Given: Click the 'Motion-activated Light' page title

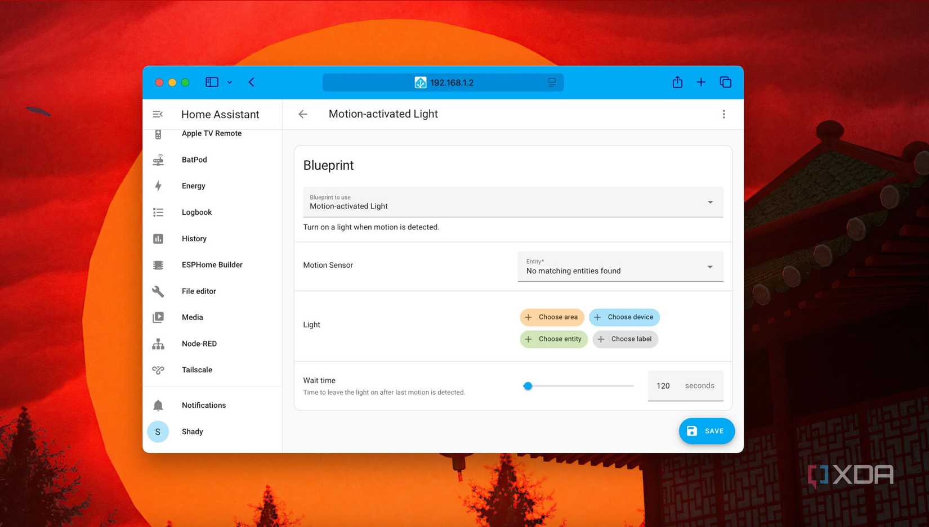Looking at the screenshot, I should [x=383, y=114].
